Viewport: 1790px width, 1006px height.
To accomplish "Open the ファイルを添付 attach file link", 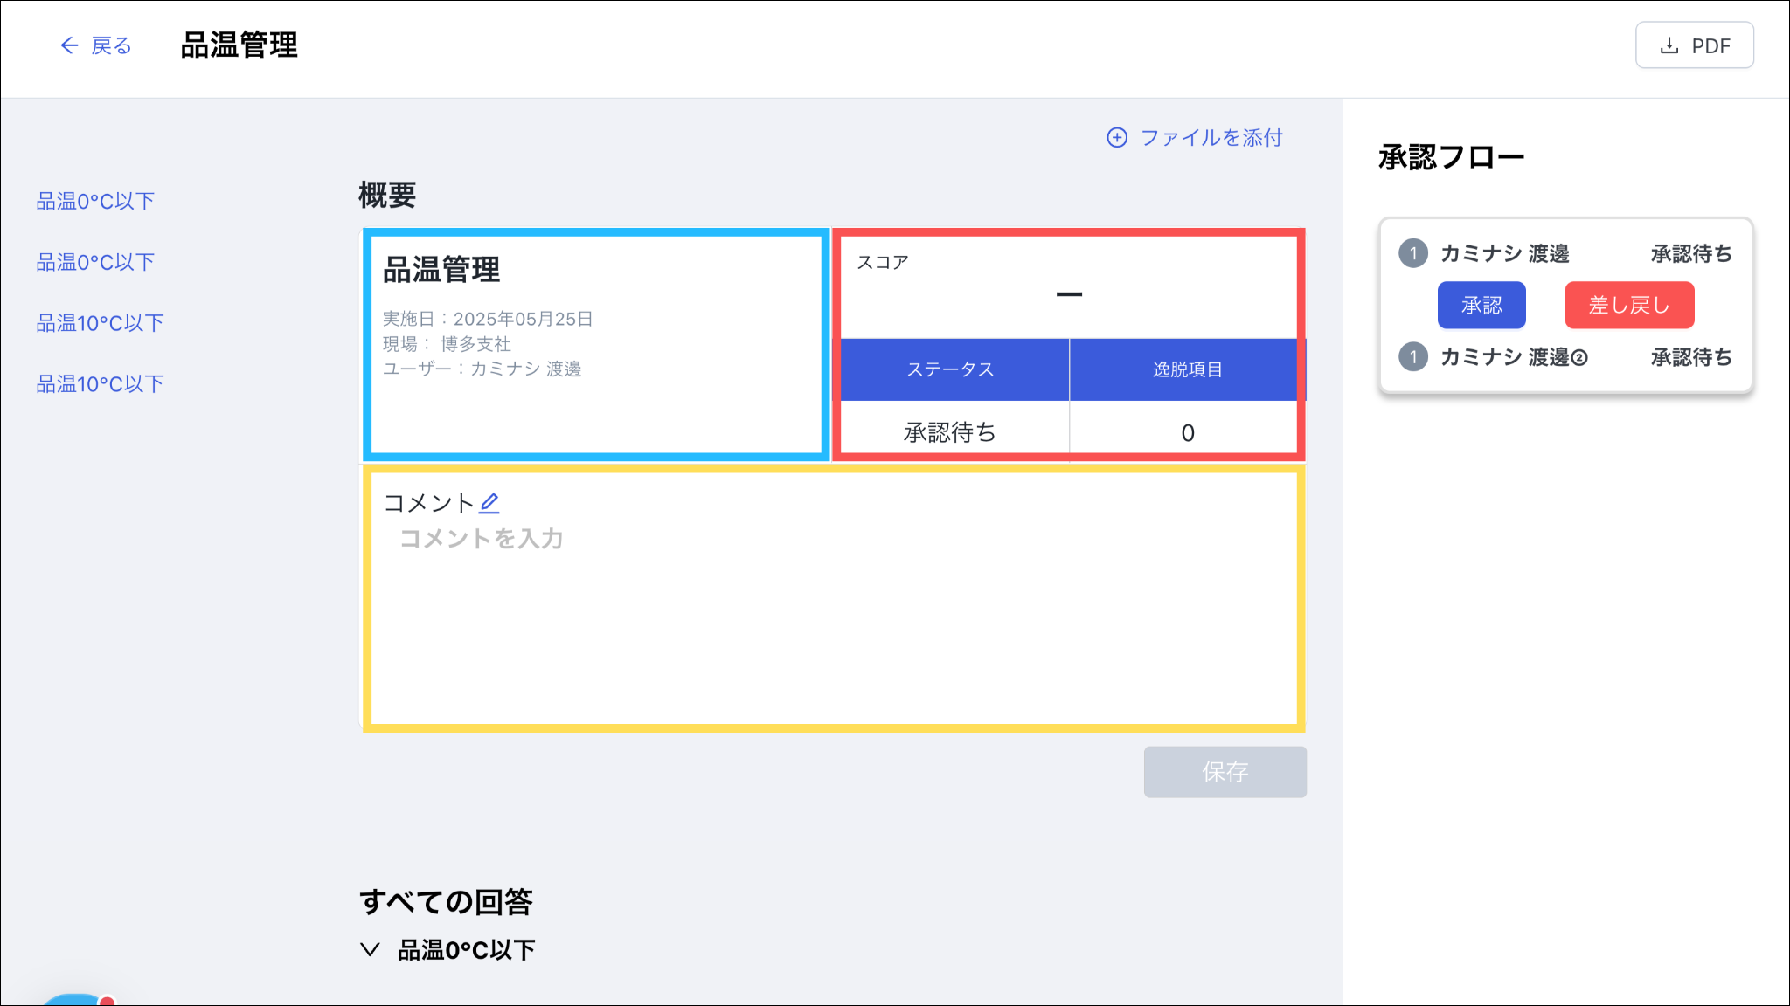I will tap(1211, 138).
